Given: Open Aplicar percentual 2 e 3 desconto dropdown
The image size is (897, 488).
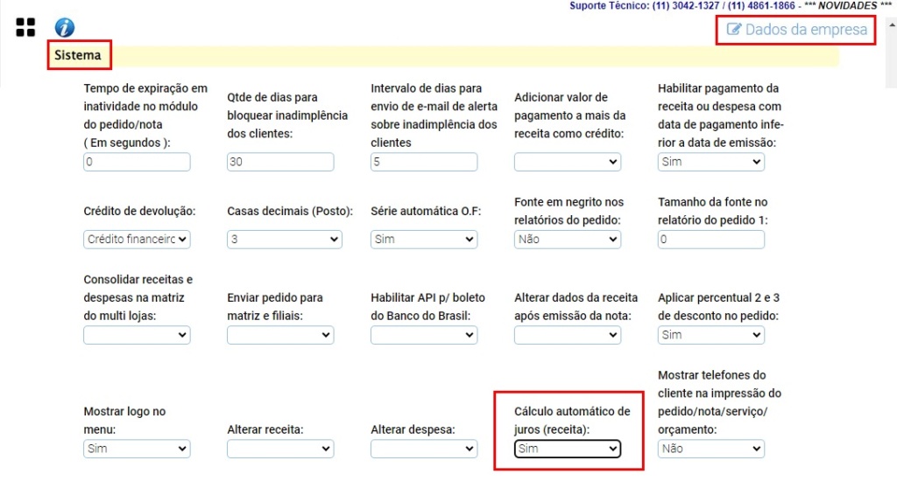Looking at the screenshot, I should click(711, 335).
